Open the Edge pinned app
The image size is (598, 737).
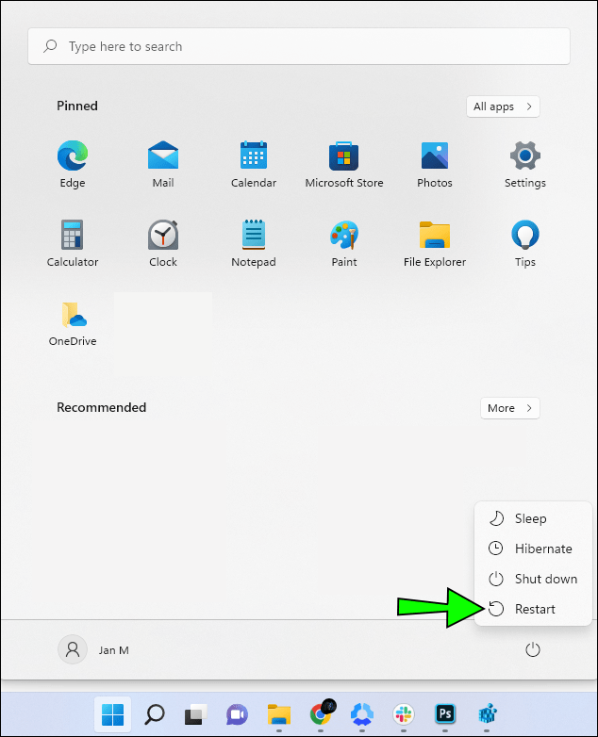click(x=73, y=164)
